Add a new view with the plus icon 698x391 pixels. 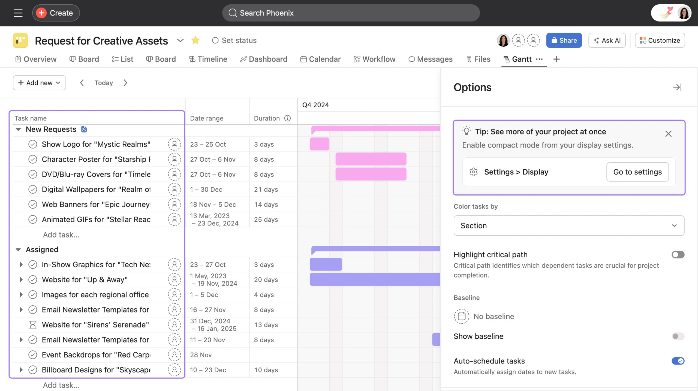tap(556, 59)
